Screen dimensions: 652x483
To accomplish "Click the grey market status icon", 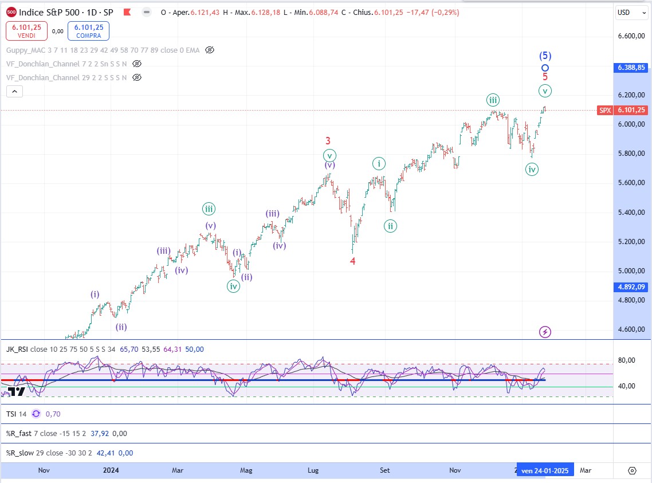I will 146,12.
